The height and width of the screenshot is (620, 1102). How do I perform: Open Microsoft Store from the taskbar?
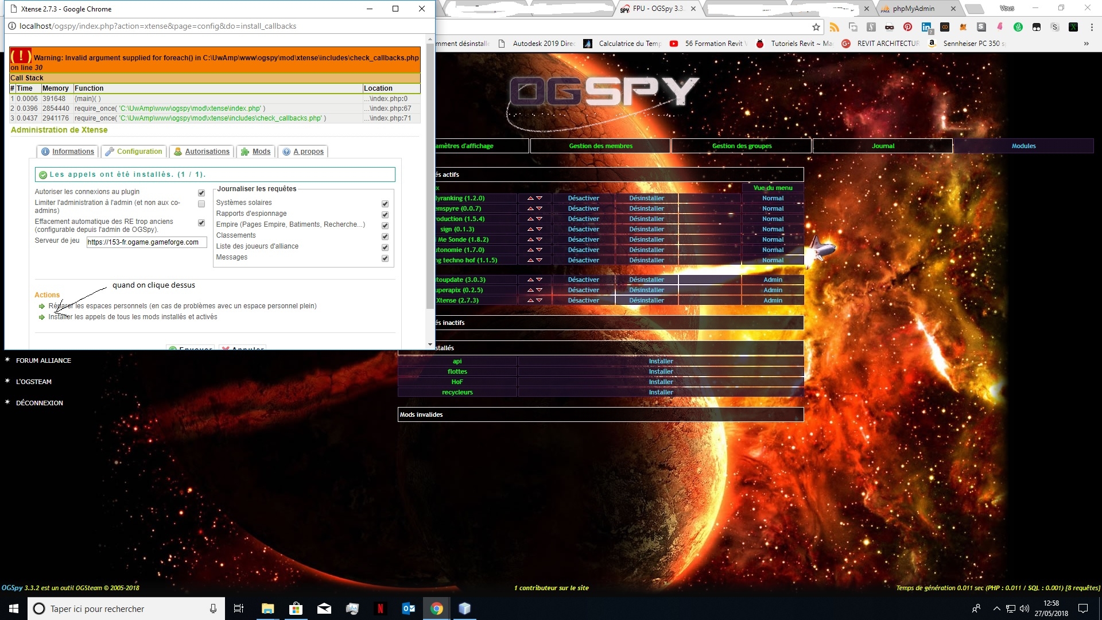(296, 609)
